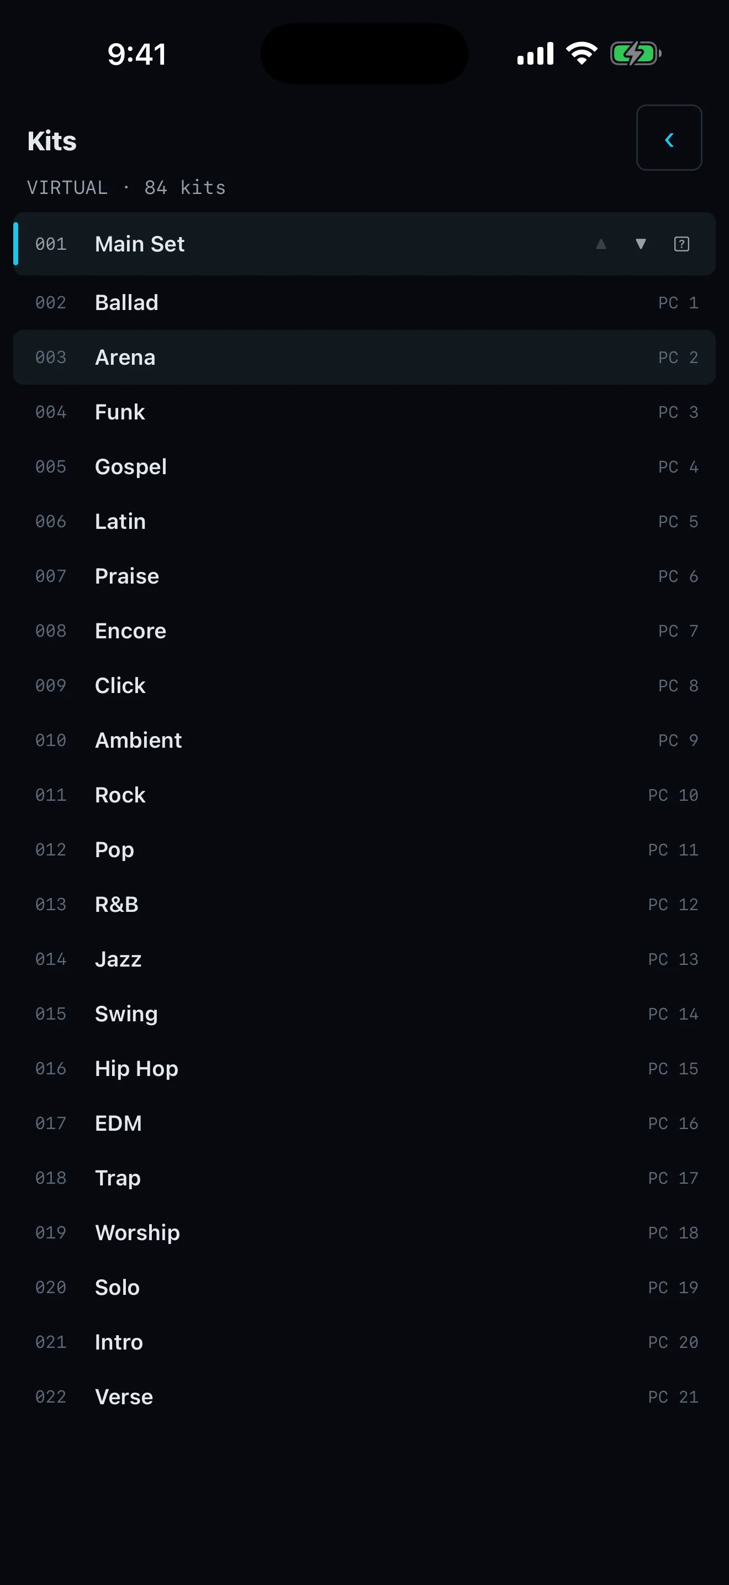This screenshot has width=729, height=1585.
Task: Choose the Funk kit
Action: [x=364, y=412]
